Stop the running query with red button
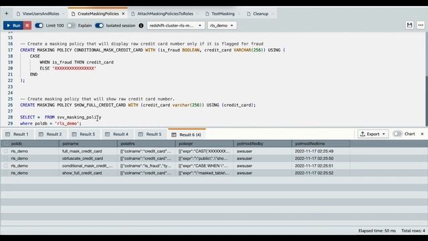 click(x=27, y=25)
